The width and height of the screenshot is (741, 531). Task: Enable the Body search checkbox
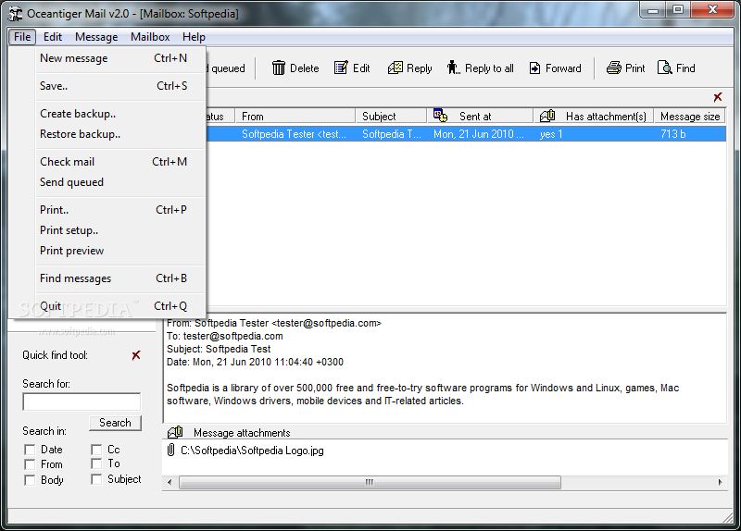pyautogui.click(x=30, y=480)
